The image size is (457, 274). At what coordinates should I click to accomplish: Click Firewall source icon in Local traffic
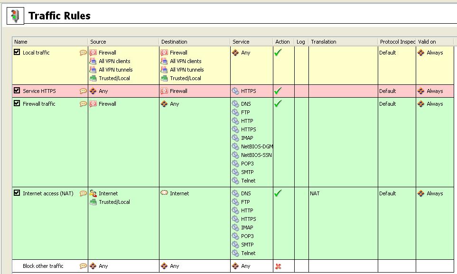pos(93,53)
